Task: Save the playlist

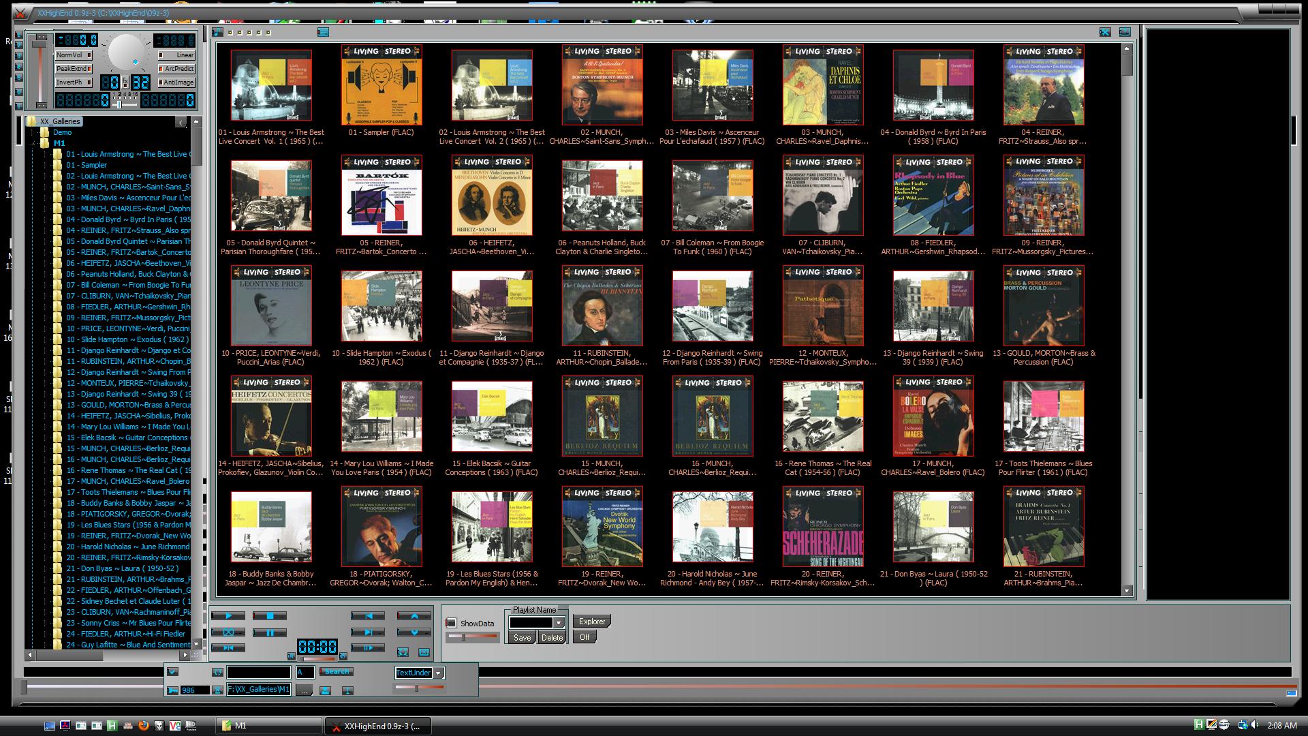Action: pos(523,638)
